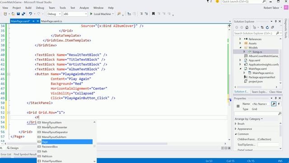
Task: Click the Undo arrow icon
Action: click(x=30, y=14)
